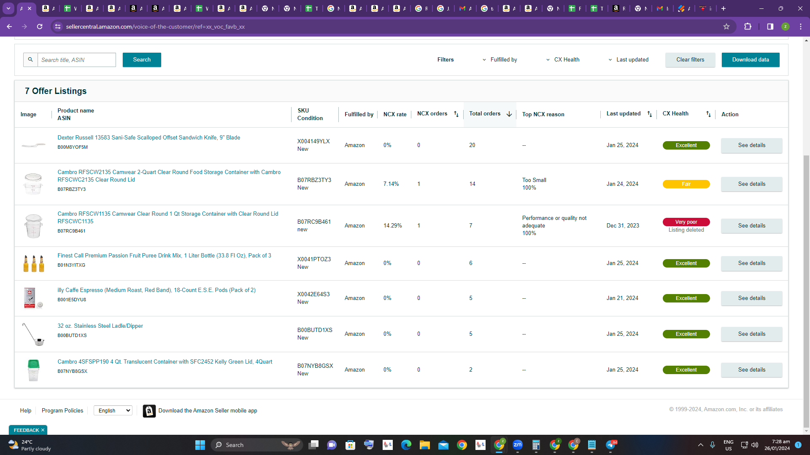Click the address bar URL
This screenshot has width=810, height=455.
(155, 27)
